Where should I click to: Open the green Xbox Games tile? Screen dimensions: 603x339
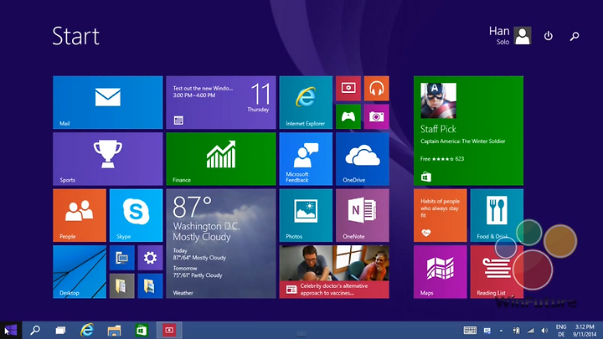pos(348,116)
